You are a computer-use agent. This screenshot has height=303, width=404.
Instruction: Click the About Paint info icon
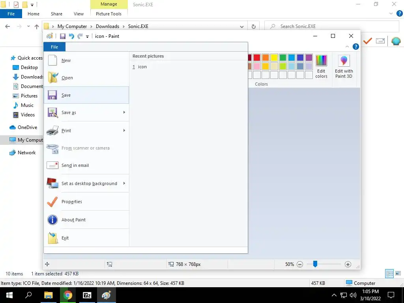(x=52, y=220)
